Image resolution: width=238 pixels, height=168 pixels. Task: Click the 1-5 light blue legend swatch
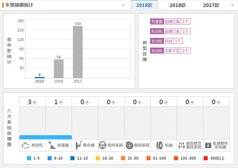click(x=29, y=158)
